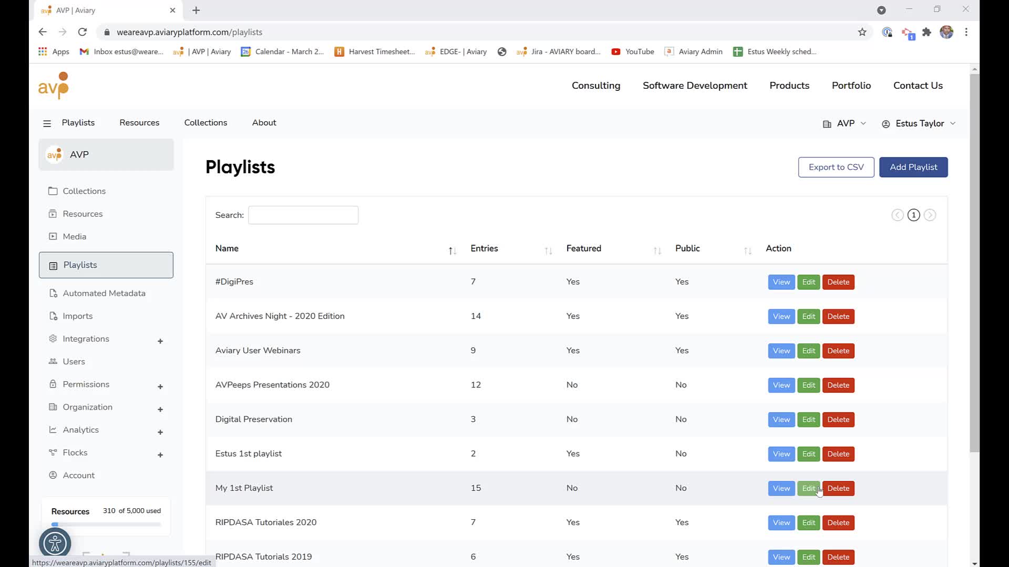1009x567 pixels.
Task: Open the Portfolio menu item
Action: pos(851,86)
